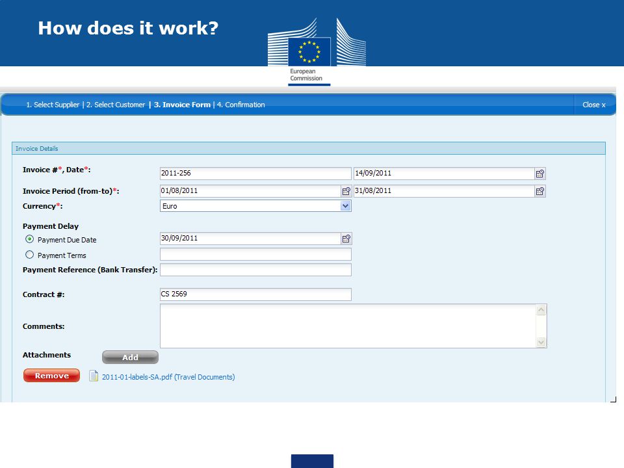This screenshot has height=468, width=624.
Task: Click scroll up arrow in Comments box
Action: 541,310
